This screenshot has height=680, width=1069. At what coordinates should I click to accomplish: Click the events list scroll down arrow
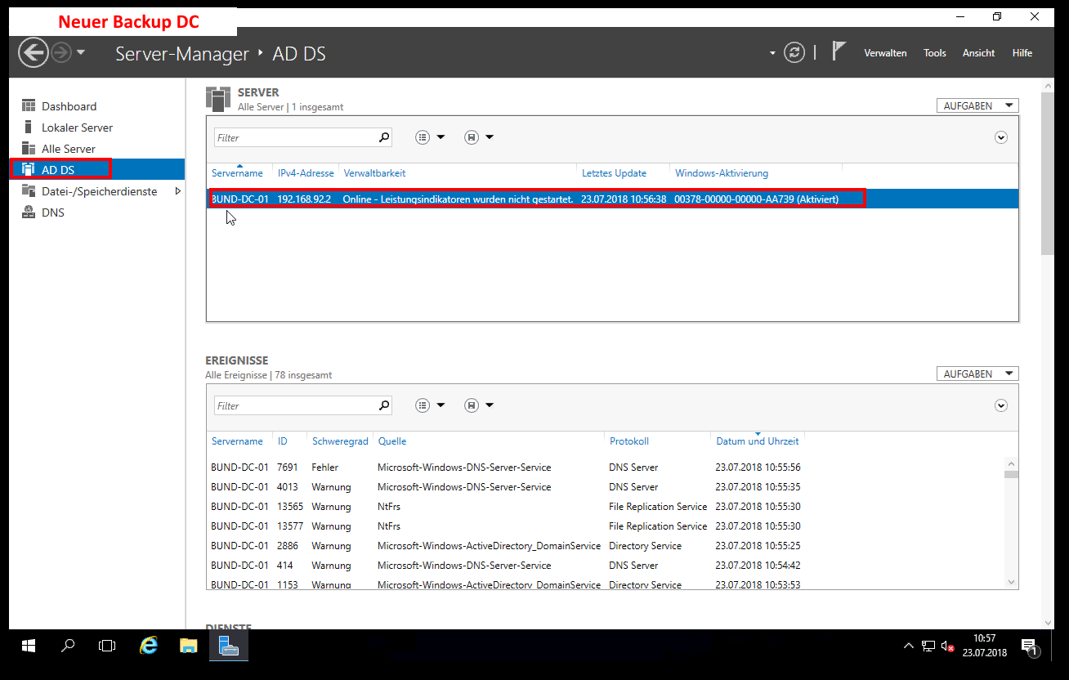tap(1012, 582)
